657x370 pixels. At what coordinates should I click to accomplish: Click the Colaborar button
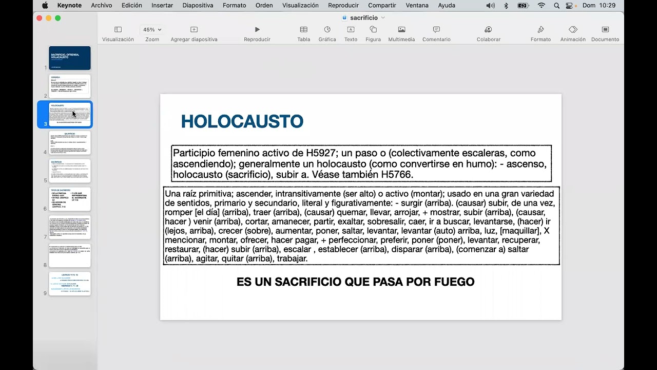click(488, 34)
